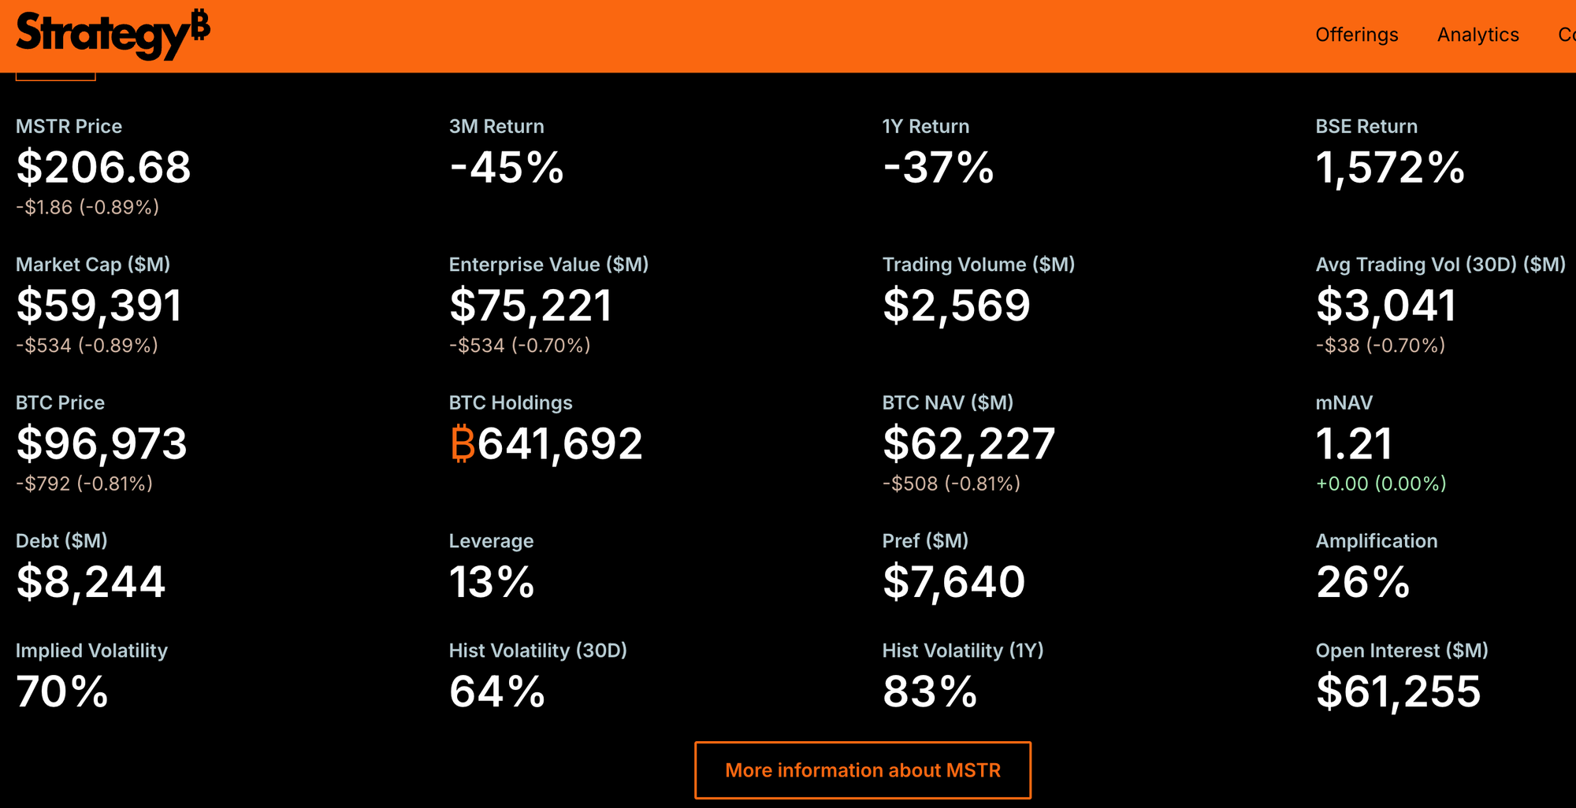Click the Bitcoin ₿ symbol next to BTC Holdings
Screen dimensions: 1576x808
pos(463,444)
